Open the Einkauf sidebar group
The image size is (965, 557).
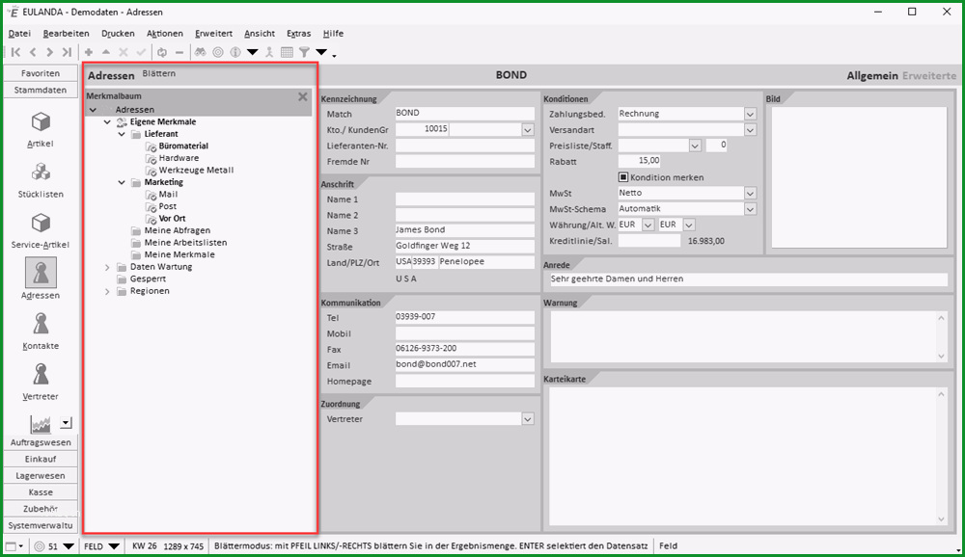[41, 459]
